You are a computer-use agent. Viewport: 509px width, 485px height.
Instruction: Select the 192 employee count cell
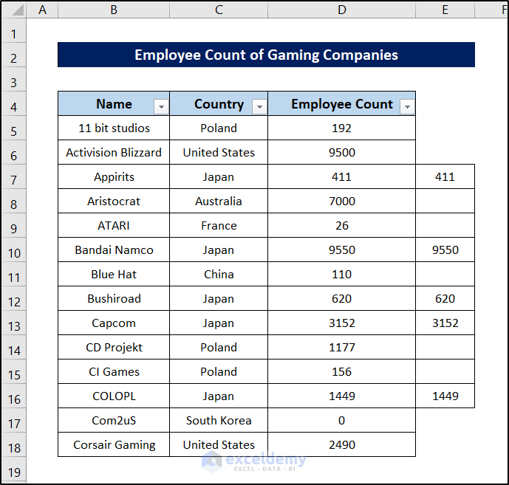click(x=342, y=128)
